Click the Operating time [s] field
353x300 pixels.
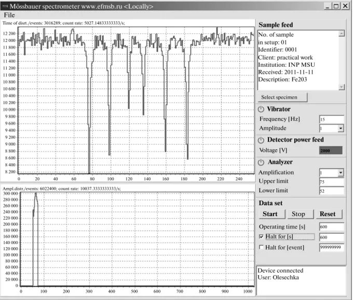[332, 227]
